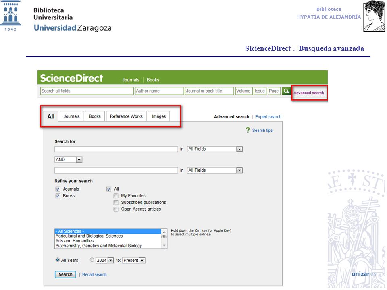
Task: Select the All Years radio button
Action: point(58,260)
